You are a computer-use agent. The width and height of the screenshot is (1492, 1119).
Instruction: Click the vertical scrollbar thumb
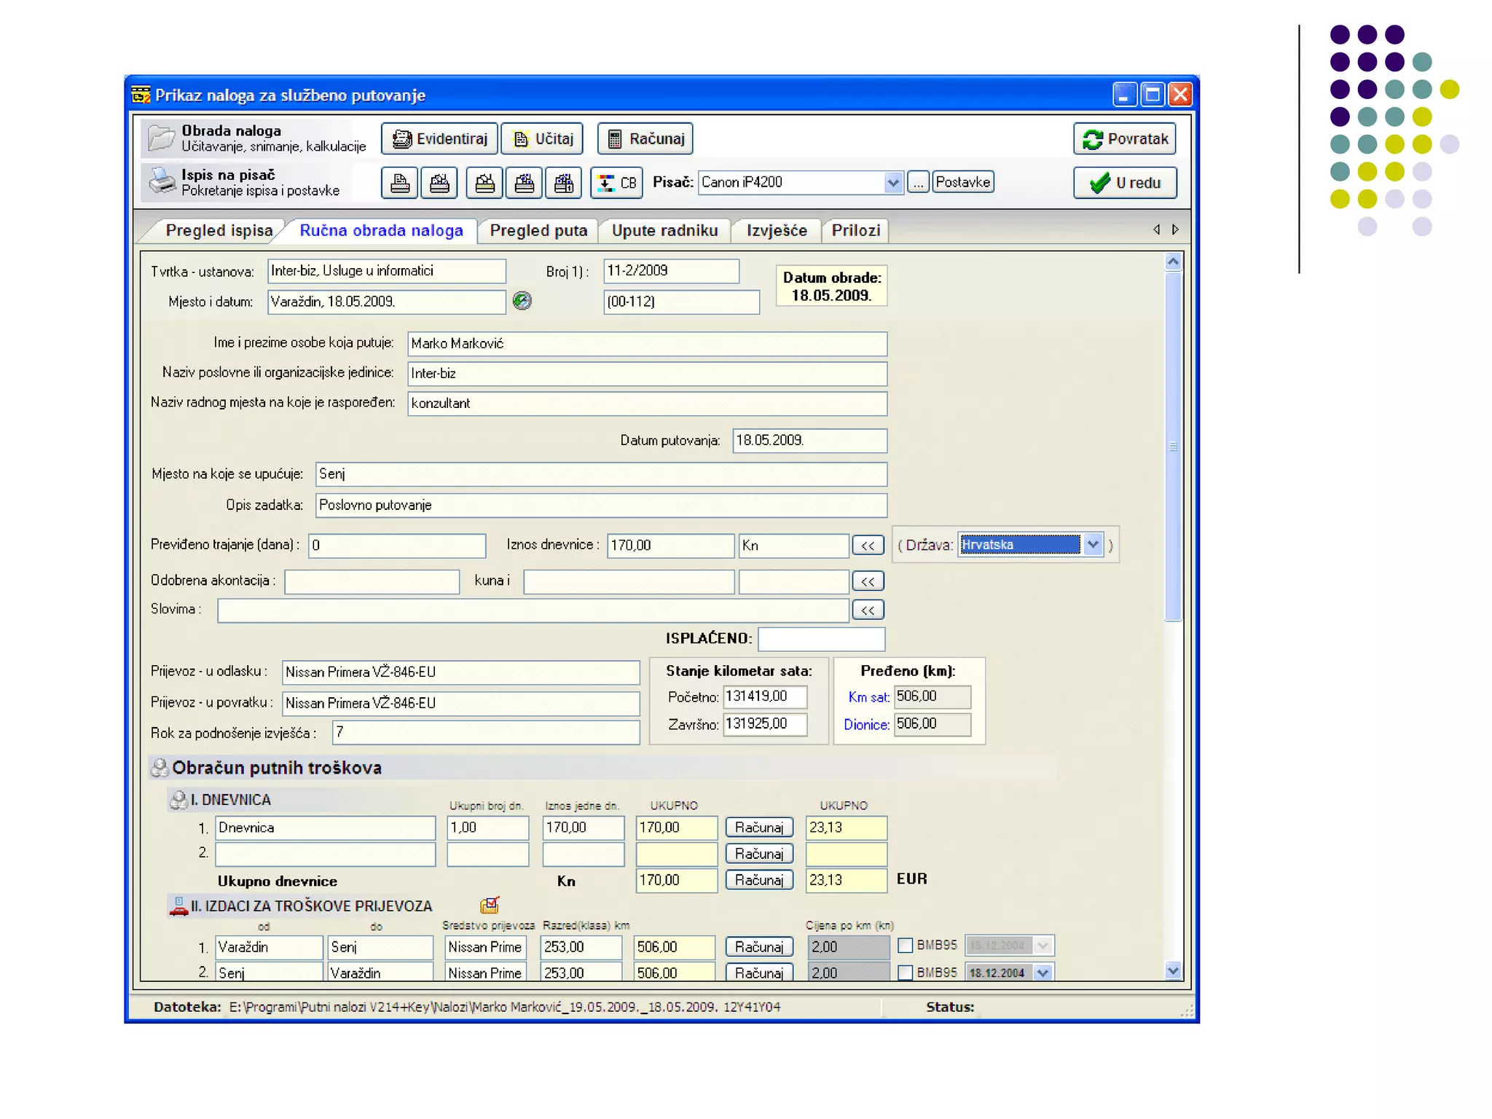[1173, 446]
